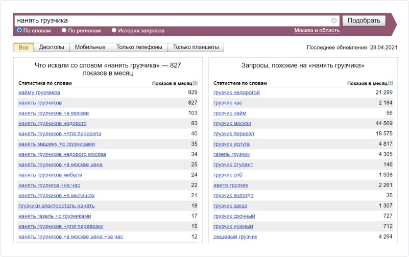
Task: Switch to the 'Только телефоны' tab
Action: click(139, 48)
